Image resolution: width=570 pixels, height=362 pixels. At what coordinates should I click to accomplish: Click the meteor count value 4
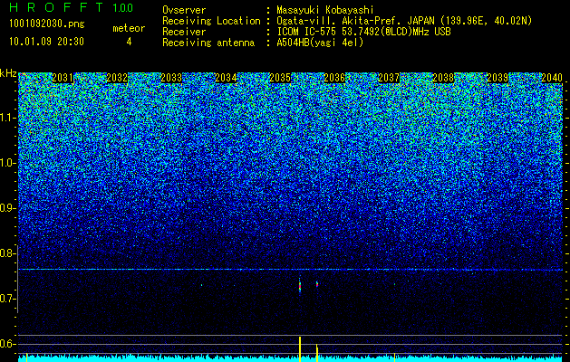129,42
